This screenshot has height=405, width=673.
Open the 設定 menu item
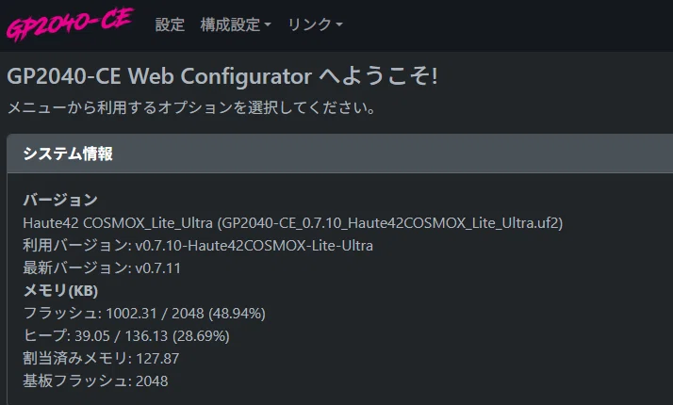click(x=170, y=24)
